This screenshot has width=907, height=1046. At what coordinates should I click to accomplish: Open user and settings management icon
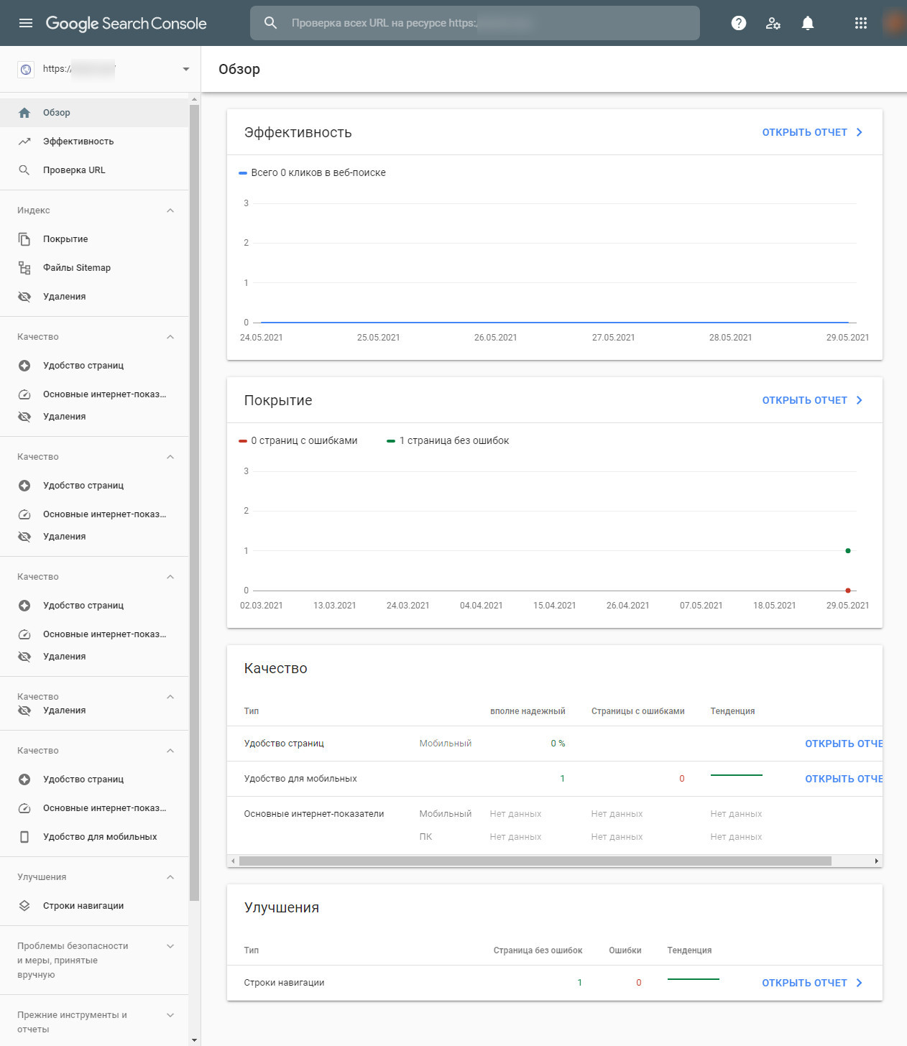pyautogui.click(x=773, y=23)
